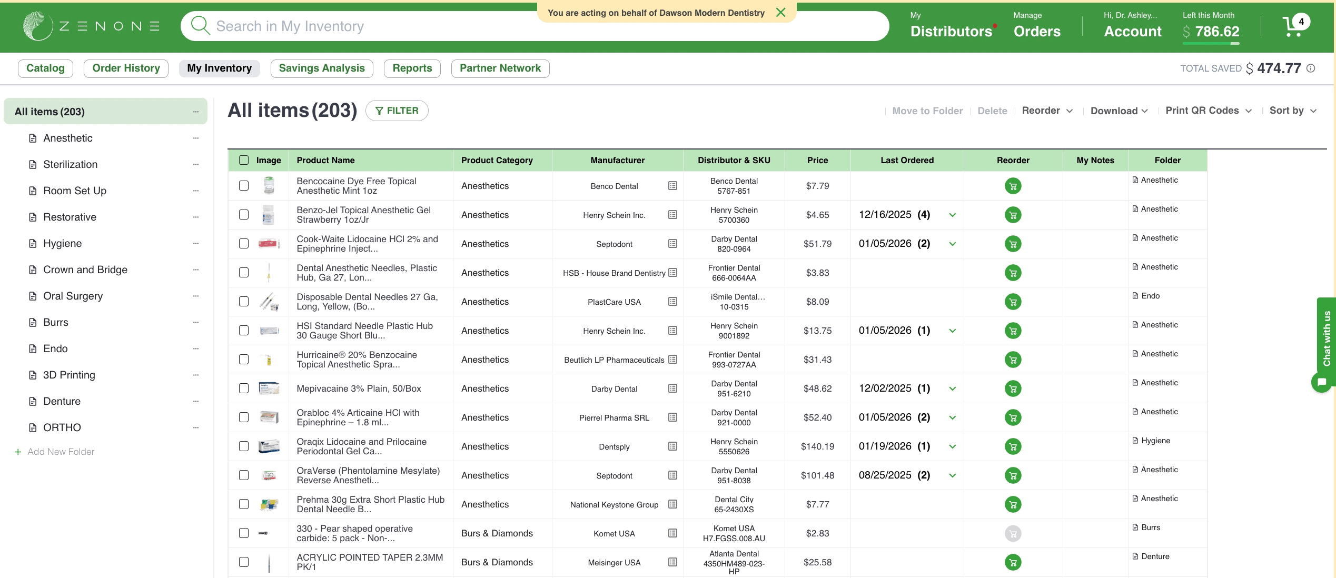Click reorder cart icon for Mepivacaine 3% Plain
This screenshot has width=1336, height=578.
pyautogui.click(x=1012, y=388)
